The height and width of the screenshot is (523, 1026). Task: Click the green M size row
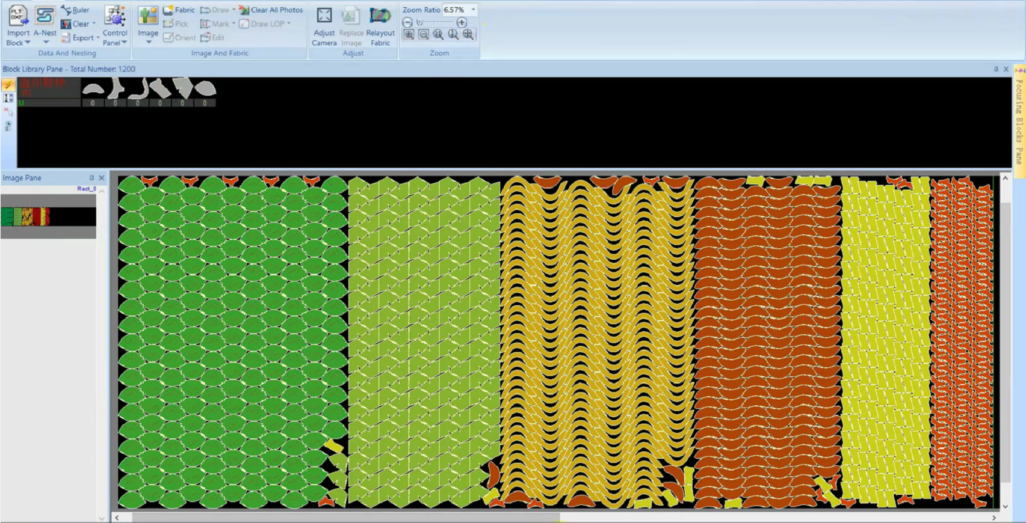click(49, 103)
